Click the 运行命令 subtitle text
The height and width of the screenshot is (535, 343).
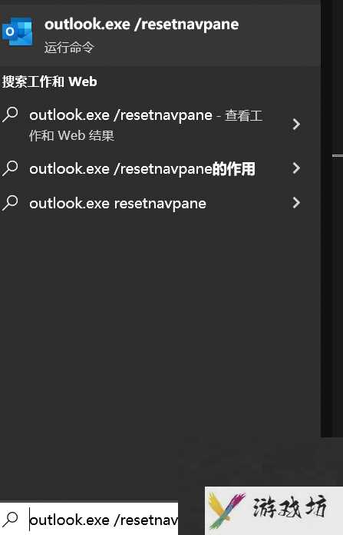point(69,48)
